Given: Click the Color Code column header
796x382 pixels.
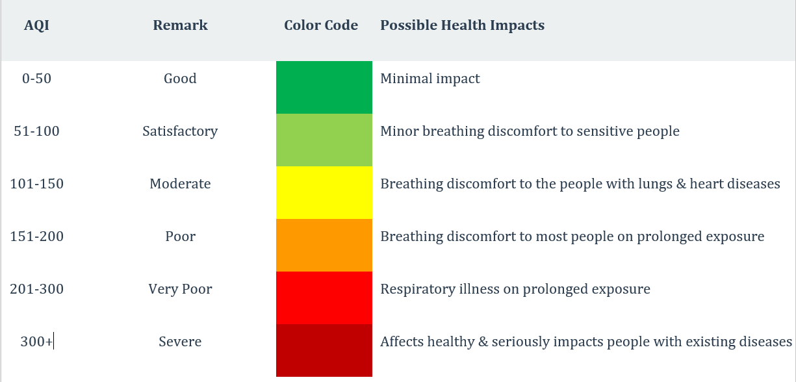Looking at the screenshot, I should pos(321,26).
